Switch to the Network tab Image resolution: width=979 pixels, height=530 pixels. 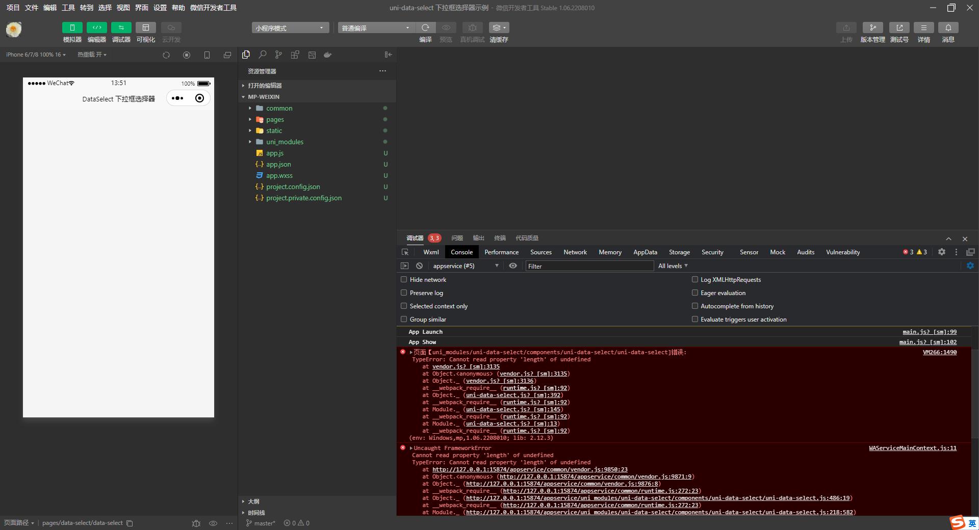click(x=575, y=252)
